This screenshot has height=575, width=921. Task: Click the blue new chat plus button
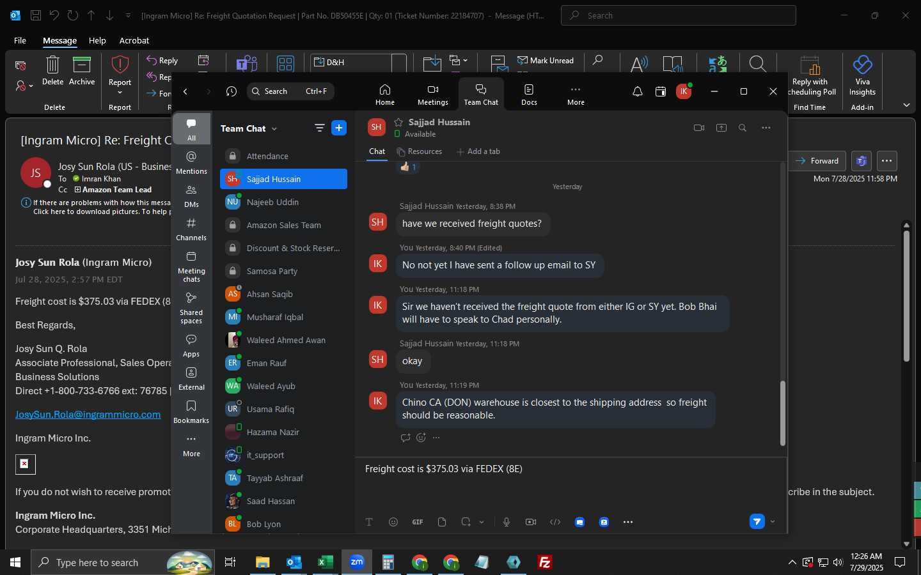tap(339, 128)
